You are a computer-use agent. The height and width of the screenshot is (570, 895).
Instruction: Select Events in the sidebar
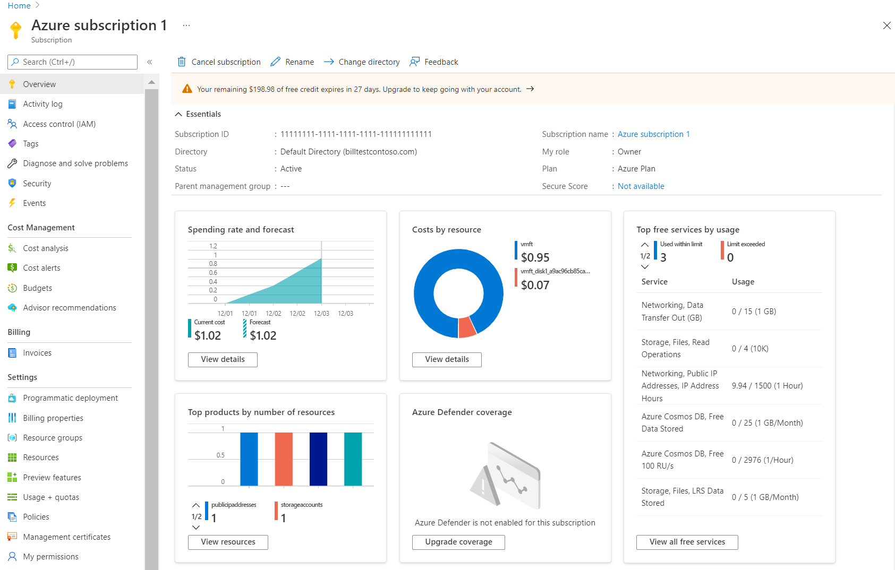34,203
